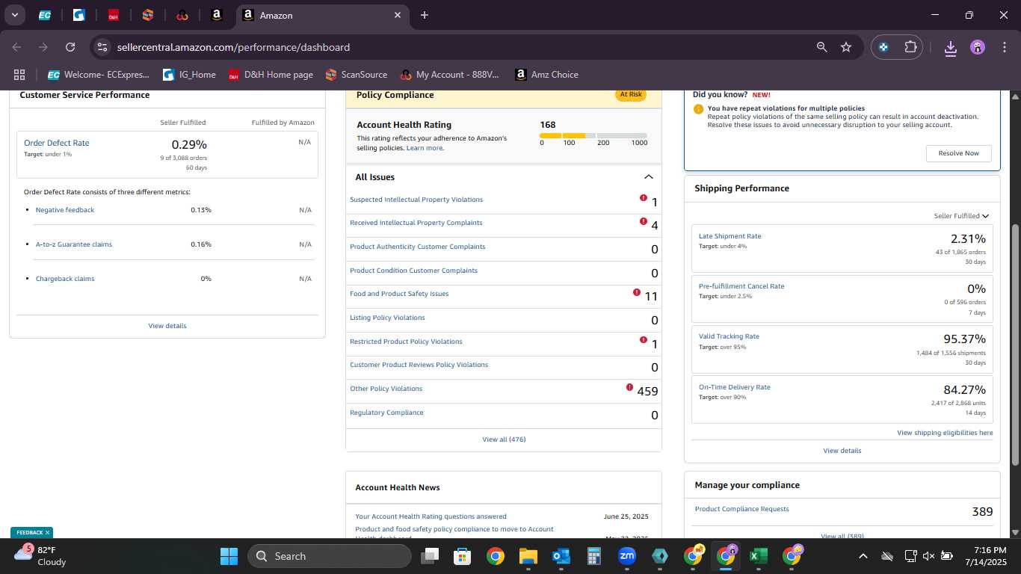The width and height of the screenshot is (1021, 574).
Task: Reload the Seller Central page
Action: coord(70,47)
